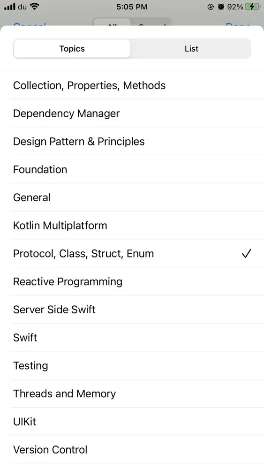This screenshot has width=264, height=469.
Task: Select Collection, Properties, Methods topic
Action: [x=132, y=85]
